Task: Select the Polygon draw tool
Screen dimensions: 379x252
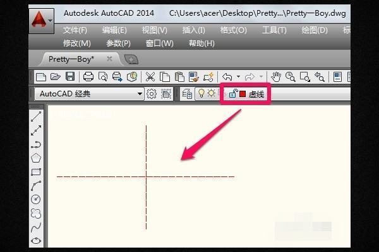Action: pos(37,157)
